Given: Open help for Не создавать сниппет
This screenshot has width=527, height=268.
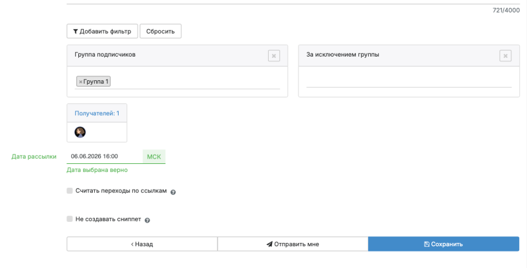Looking at the screenshot, I should [x=147, y=221].
